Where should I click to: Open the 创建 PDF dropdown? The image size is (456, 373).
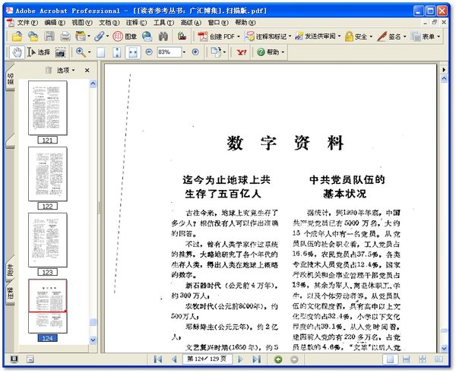pyautogui.click(x=219, y=36)
